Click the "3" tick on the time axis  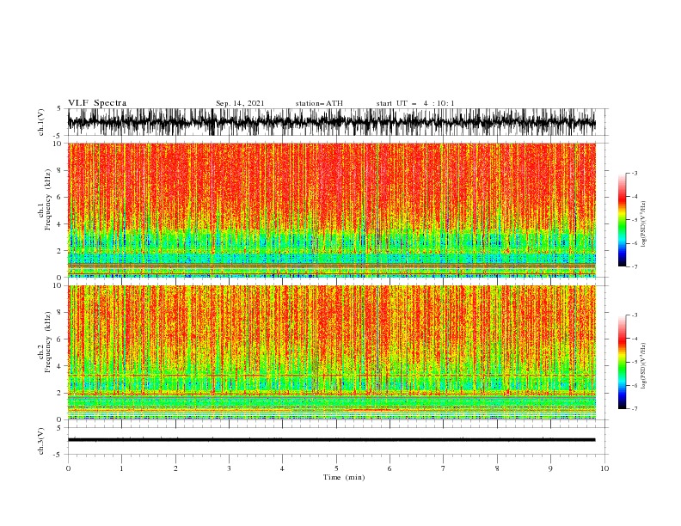[x=229, y=468]
